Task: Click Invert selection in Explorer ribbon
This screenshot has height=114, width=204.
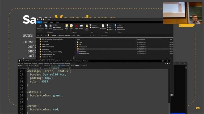Action: click(x=120, y=29)
